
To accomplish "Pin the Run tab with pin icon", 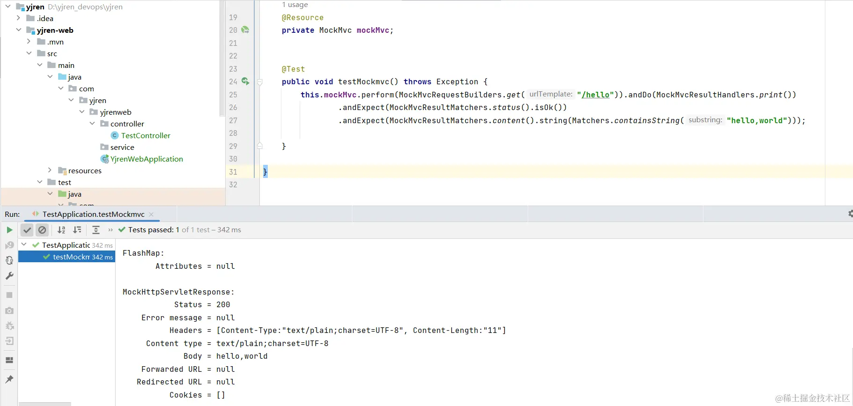I will click(9, 379).
